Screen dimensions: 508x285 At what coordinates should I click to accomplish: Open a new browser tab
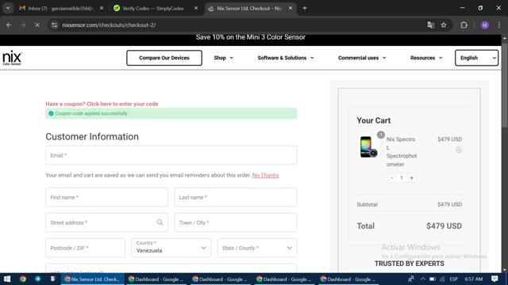(305, 8)
